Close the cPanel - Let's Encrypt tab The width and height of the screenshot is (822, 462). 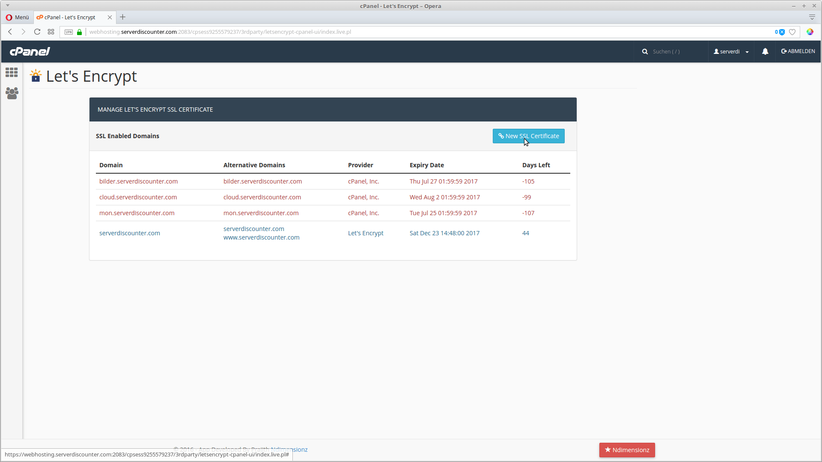tap(110, 17)
